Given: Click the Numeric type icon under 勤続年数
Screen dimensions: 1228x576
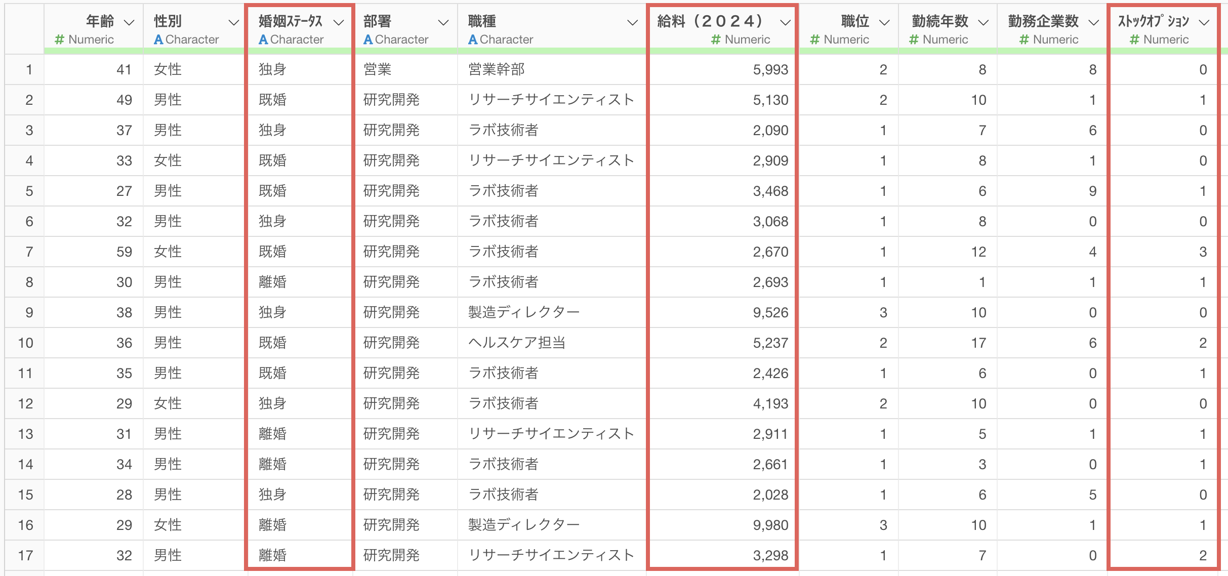Looking at the screenshot, I should pos(914,39).
